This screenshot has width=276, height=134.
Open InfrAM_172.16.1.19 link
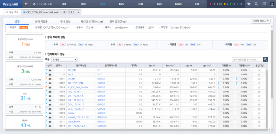[x=78, y=118]
